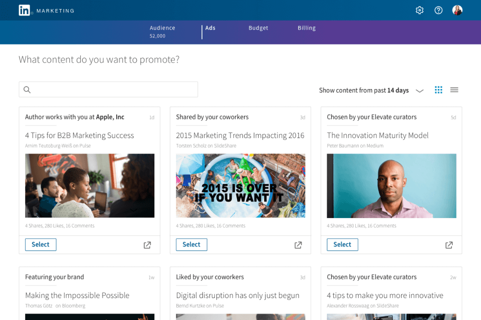Select The Innovation Maturity Model card

point(342,244)
